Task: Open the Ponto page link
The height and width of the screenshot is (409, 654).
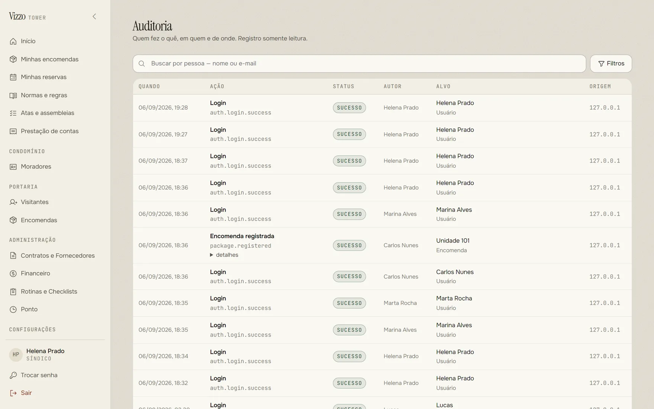Action: coord(29,309)
